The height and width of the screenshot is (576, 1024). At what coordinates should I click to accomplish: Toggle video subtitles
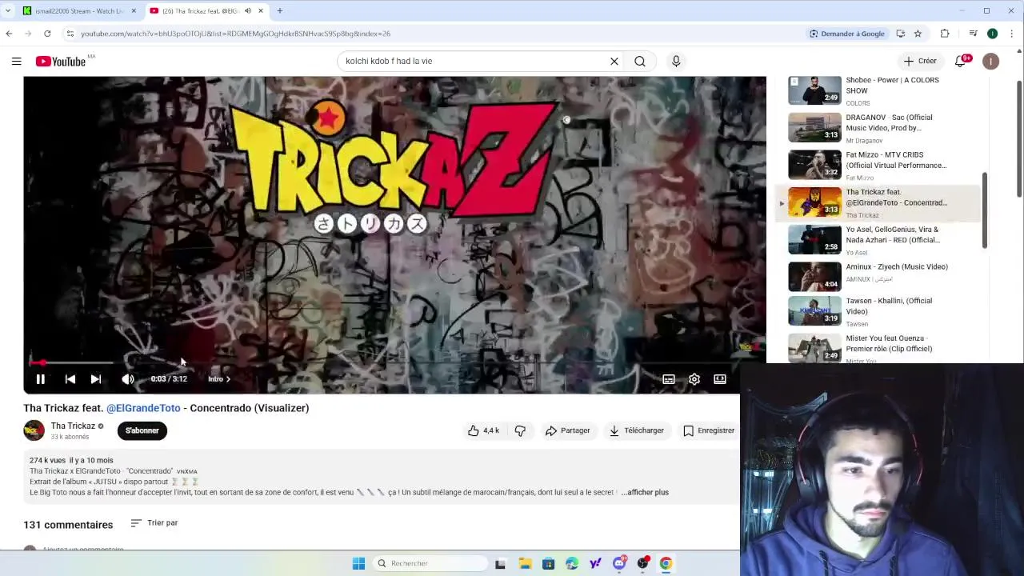coord(669,379)
